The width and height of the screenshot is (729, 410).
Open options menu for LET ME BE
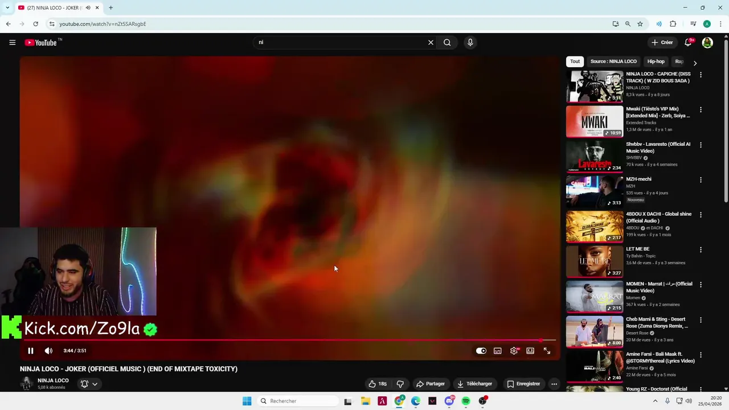(701, 249)
